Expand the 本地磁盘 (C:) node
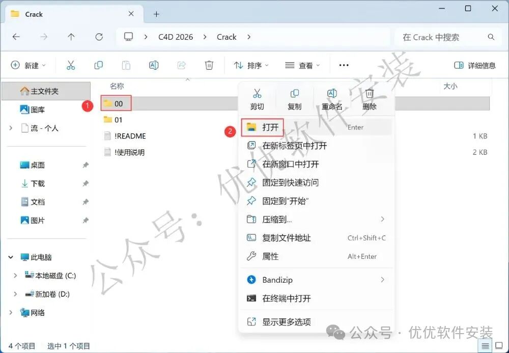 pos(15,276)
